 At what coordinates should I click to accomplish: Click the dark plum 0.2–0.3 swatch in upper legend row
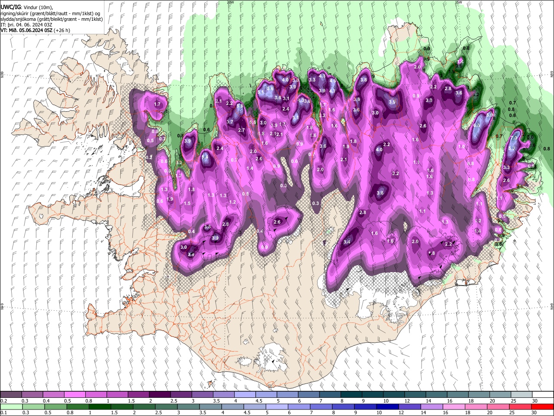pos(11,395)
